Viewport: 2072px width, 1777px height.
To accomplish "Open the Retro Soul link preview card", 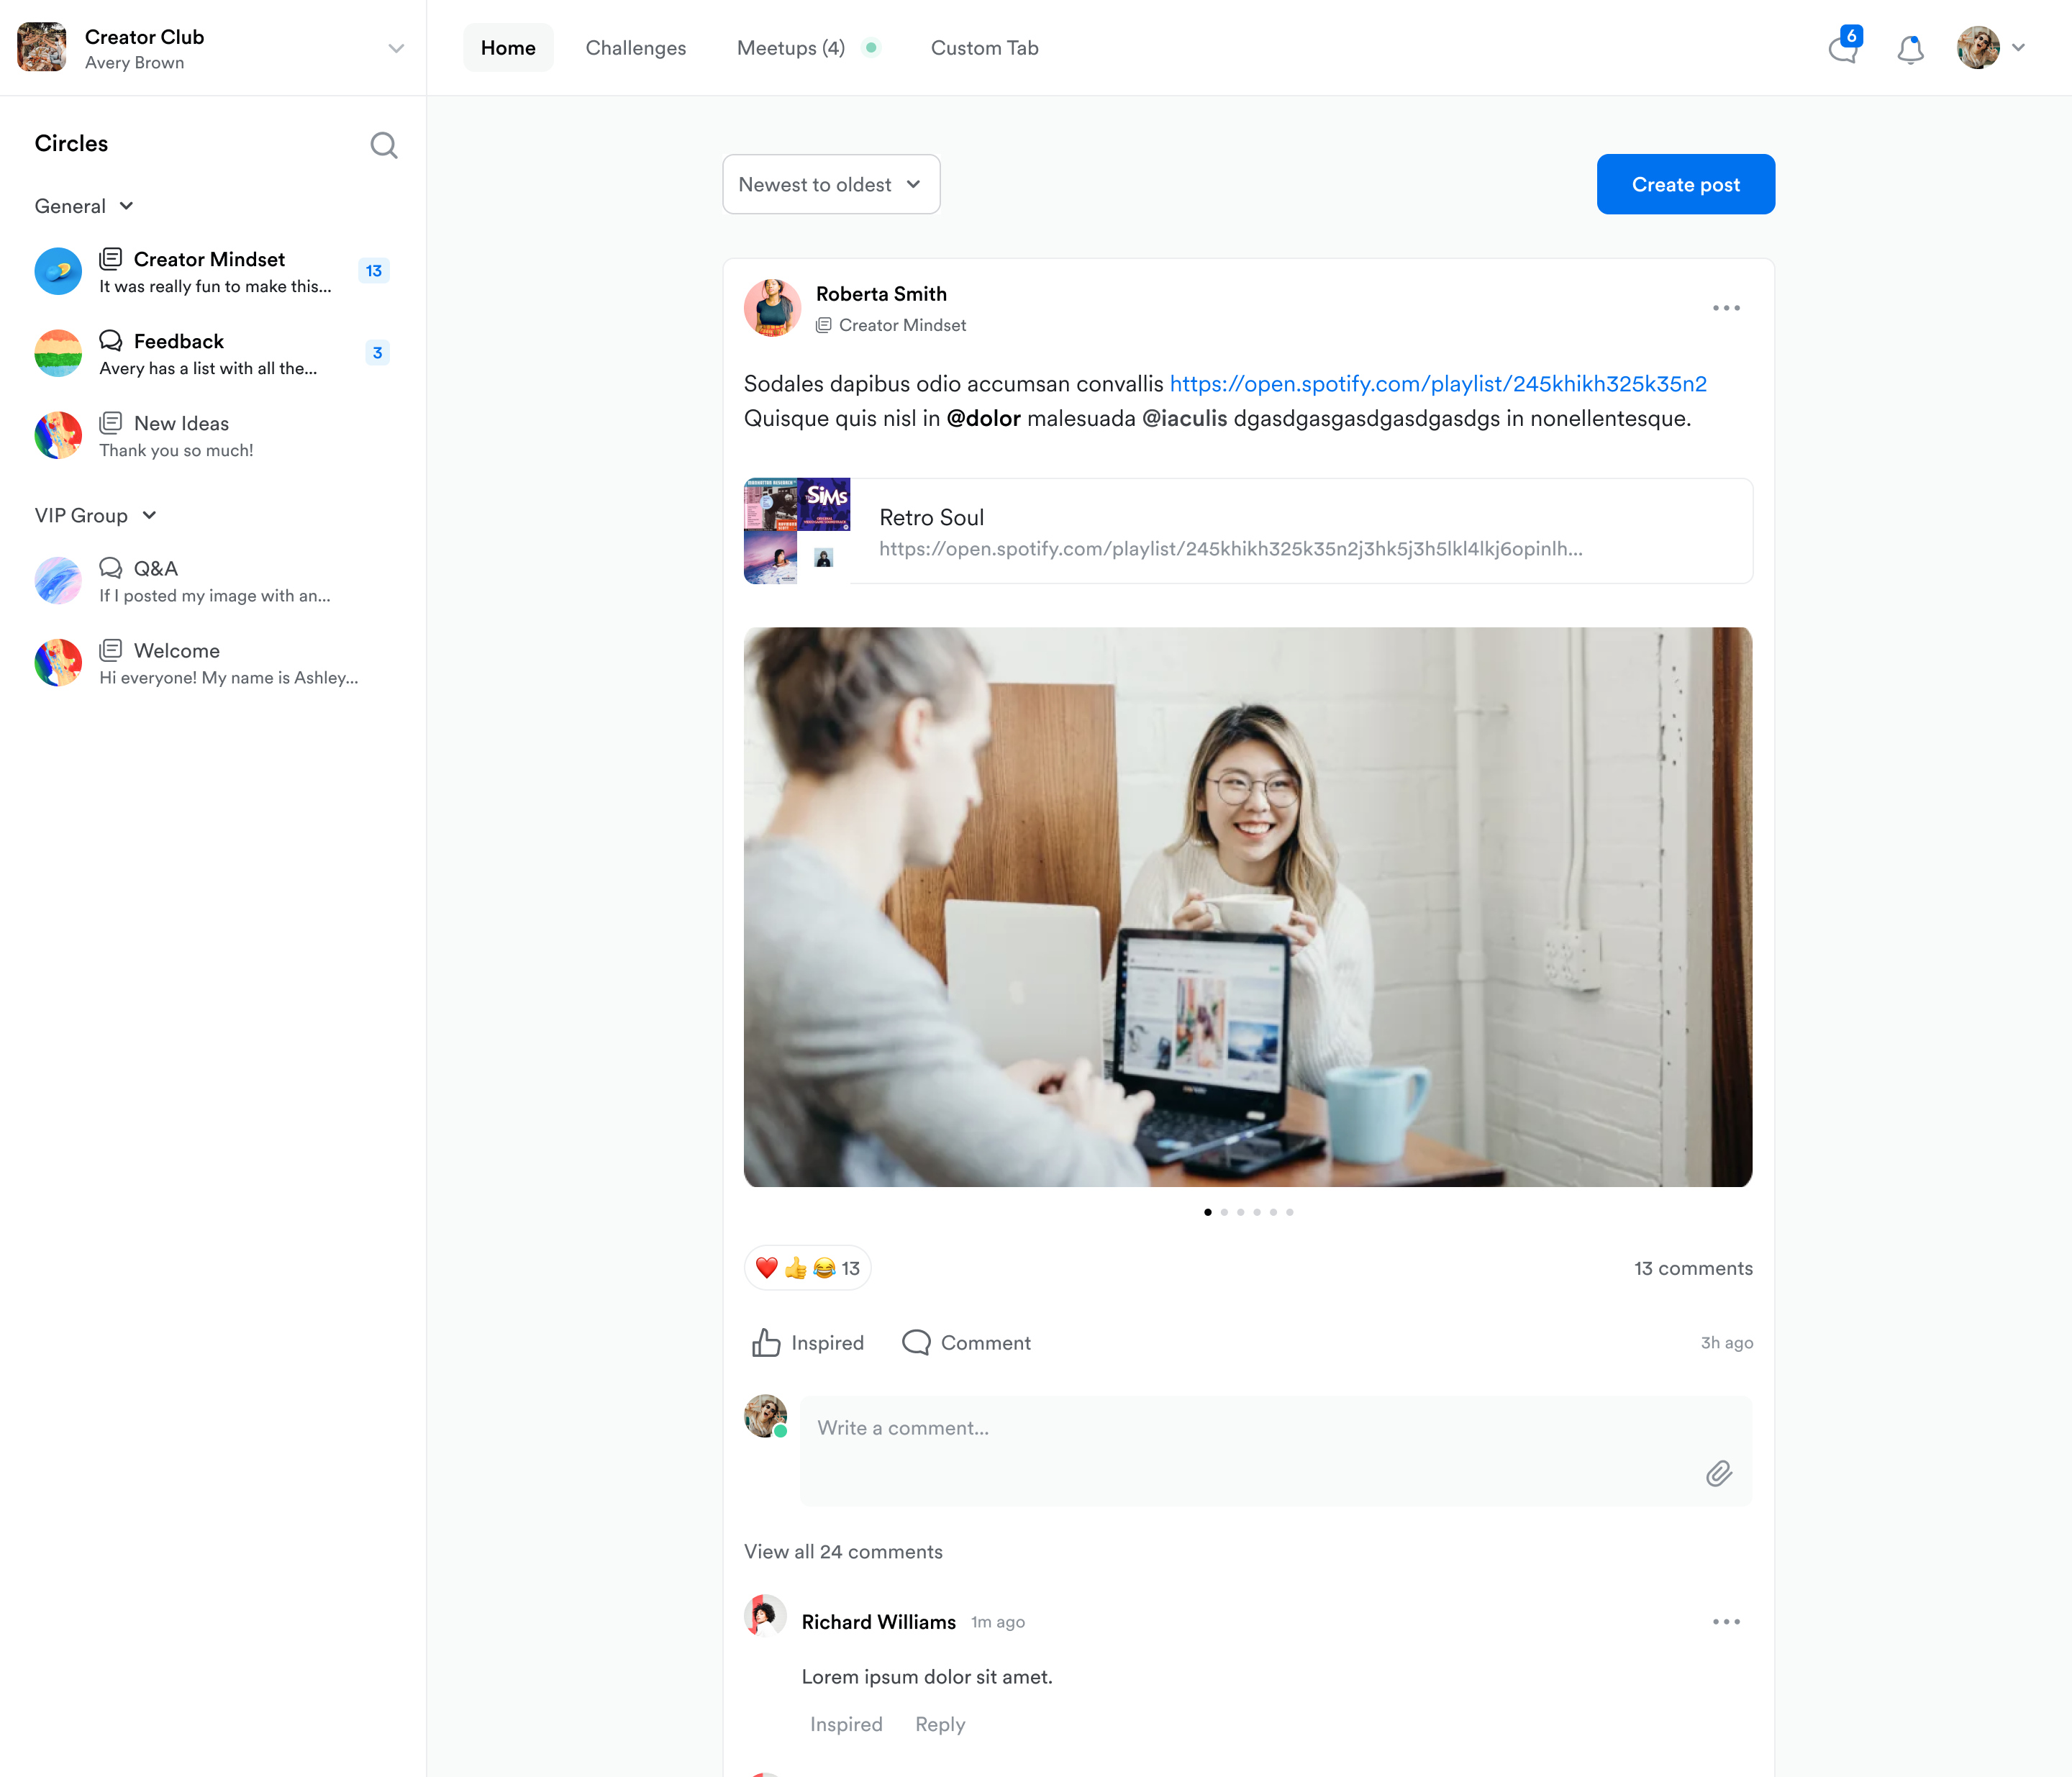I will (1248, 531).
